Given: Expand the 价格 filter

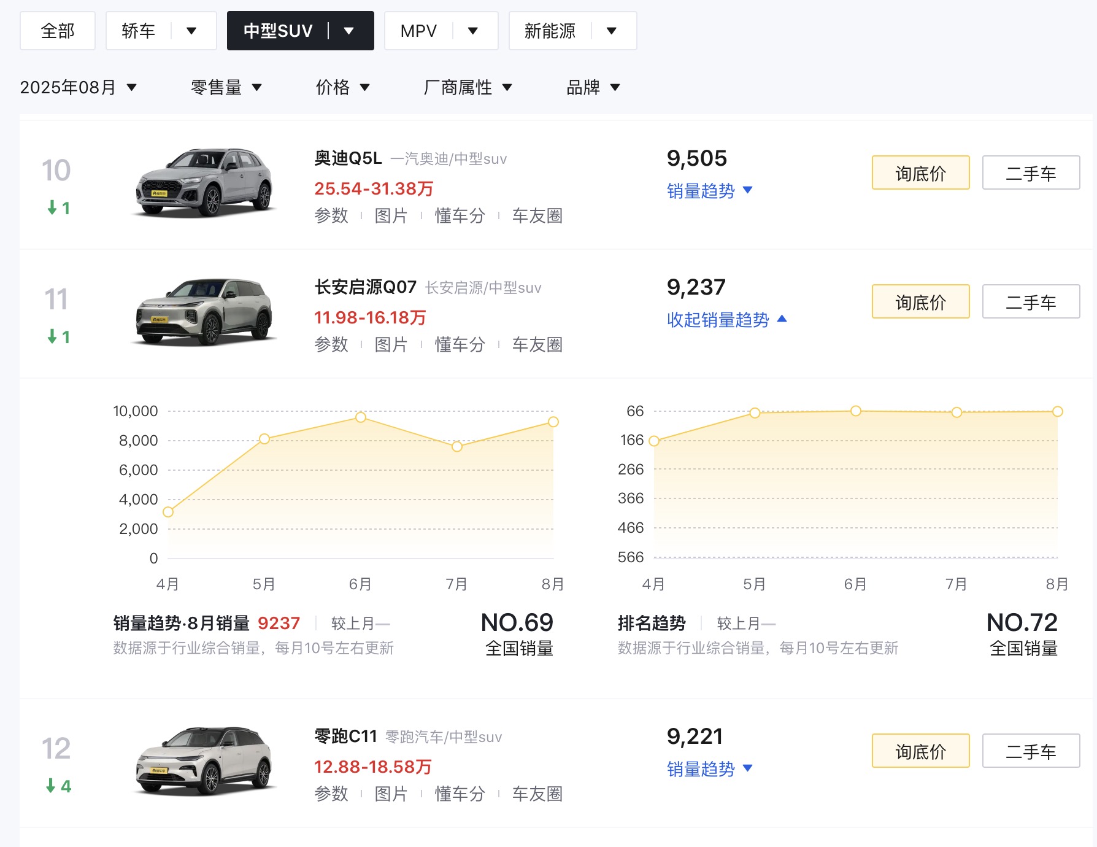Looking at the screenshot, I should 342,87.
